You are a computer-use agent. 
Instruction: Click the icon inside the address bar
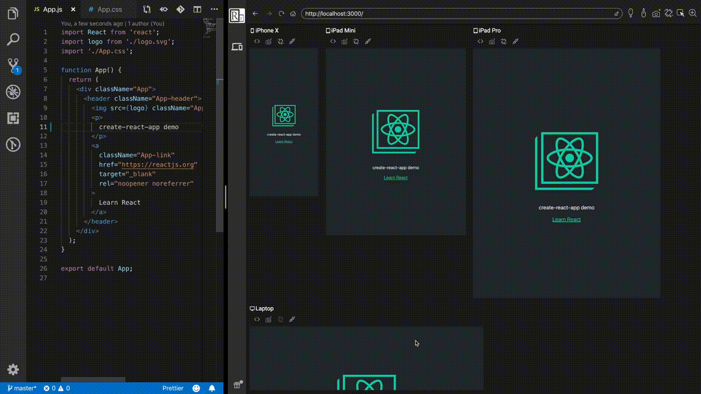[617, 14]
